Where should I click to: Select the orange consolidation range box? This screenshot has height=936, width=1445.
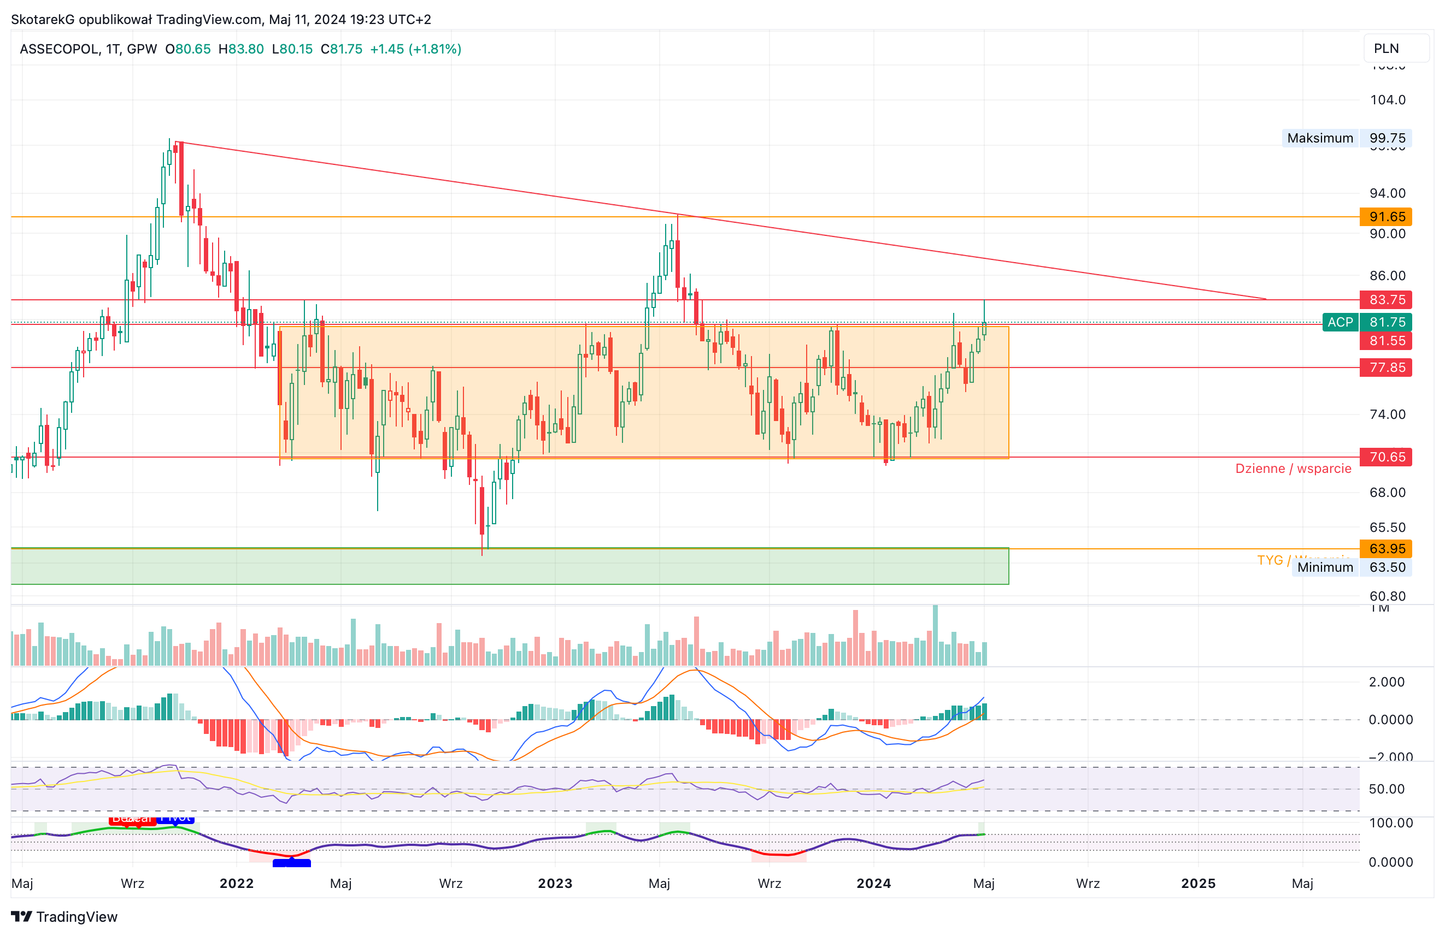644,393
